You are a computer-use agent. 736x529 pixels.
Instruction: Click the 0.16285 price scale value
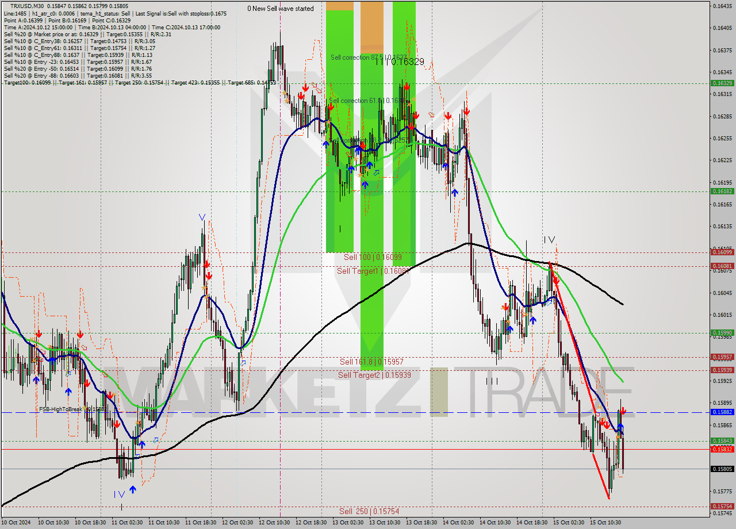click(x=722, y=116)
